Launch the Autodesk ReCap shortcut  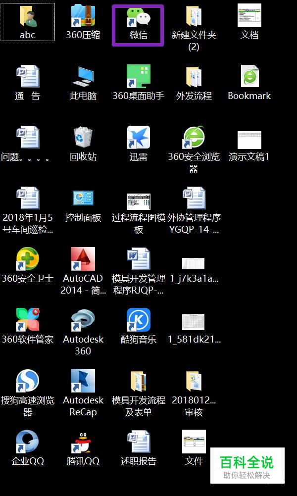tap(83, 381)
